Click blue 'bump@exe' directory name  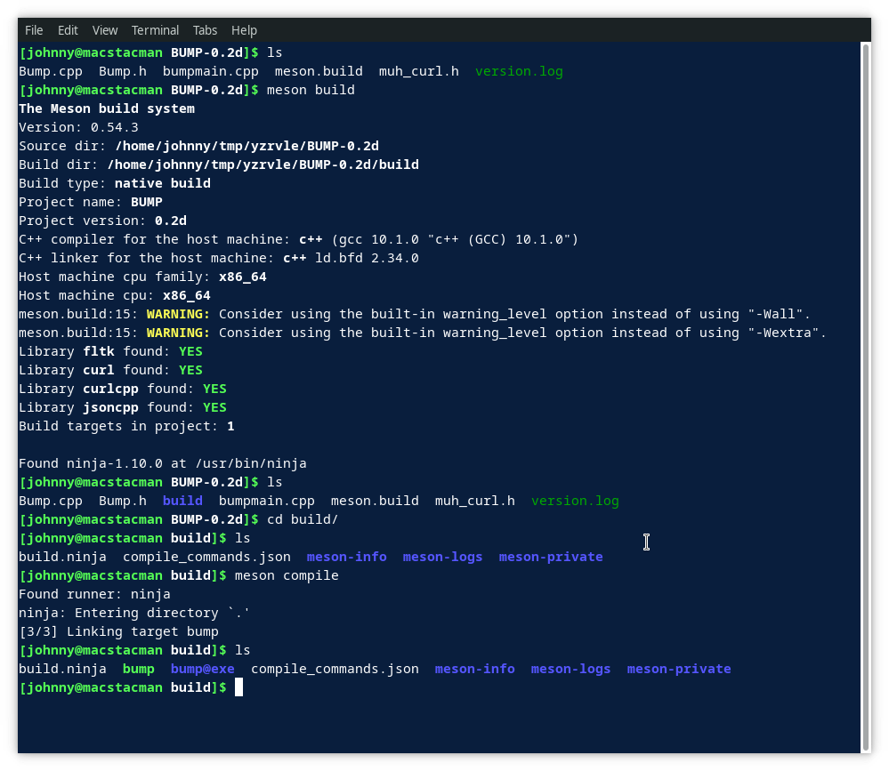click(x=202, y=670)
